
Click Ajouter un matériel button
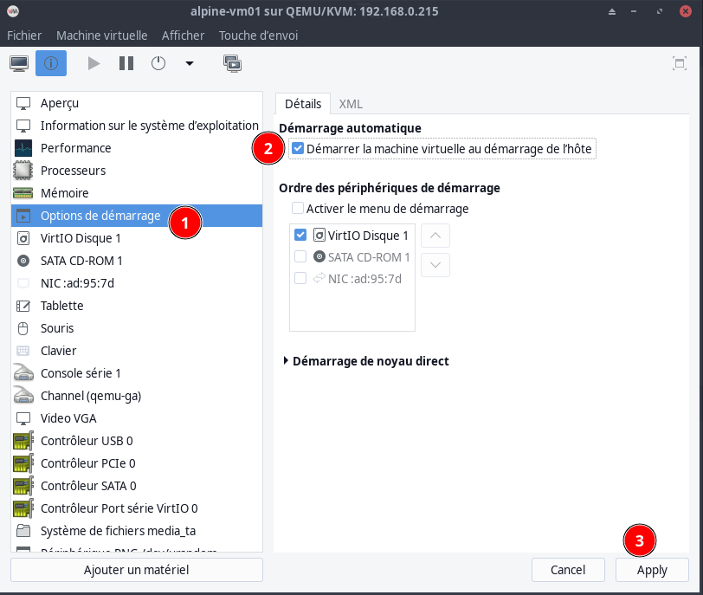[x=136, y=570]
